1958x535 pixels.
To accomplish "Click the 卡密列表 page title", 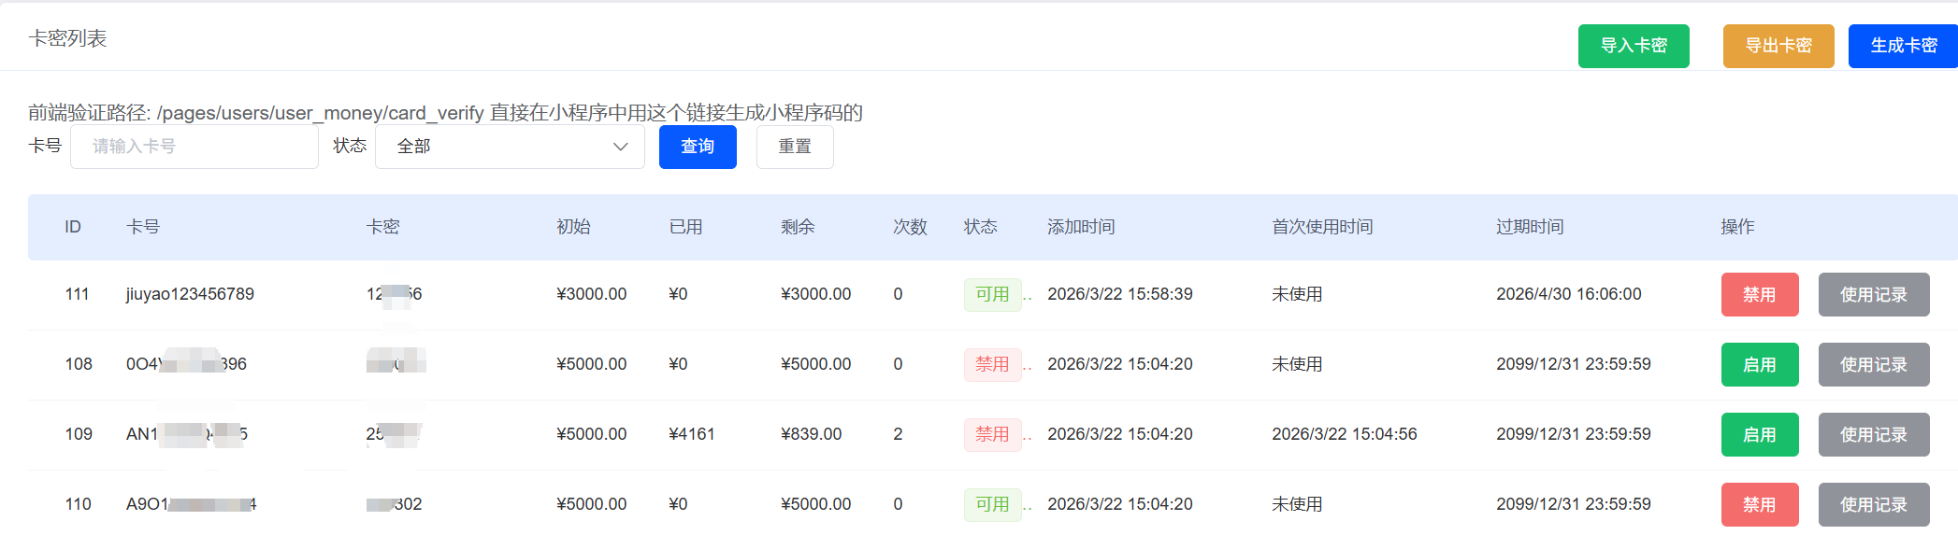I will tap(68, 38).
